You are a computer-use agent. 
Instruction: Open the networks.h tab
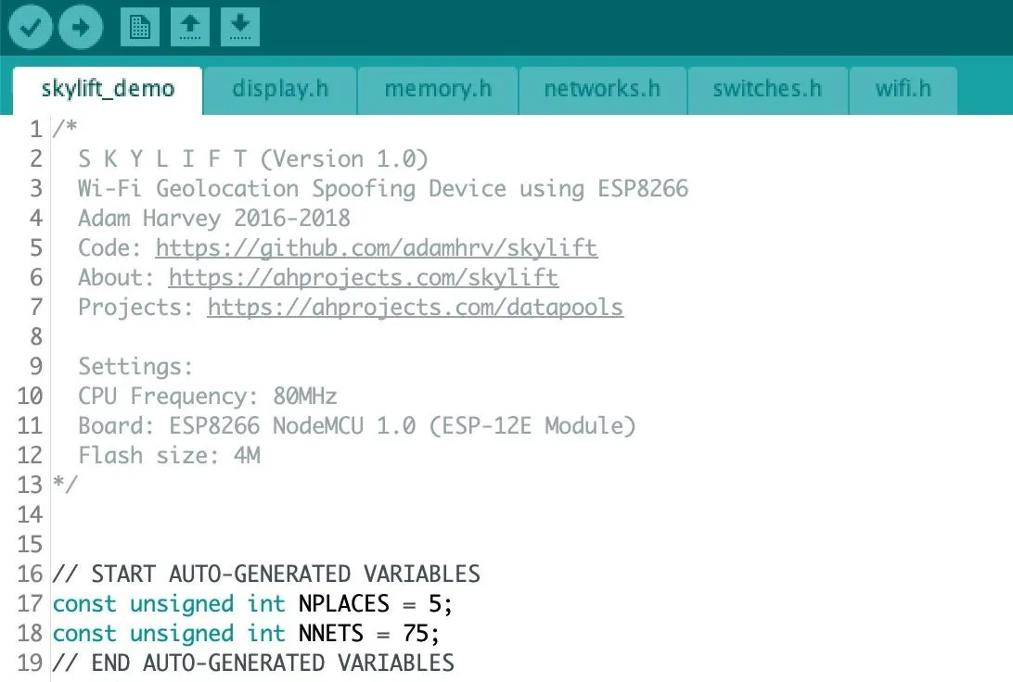[602, 90]
